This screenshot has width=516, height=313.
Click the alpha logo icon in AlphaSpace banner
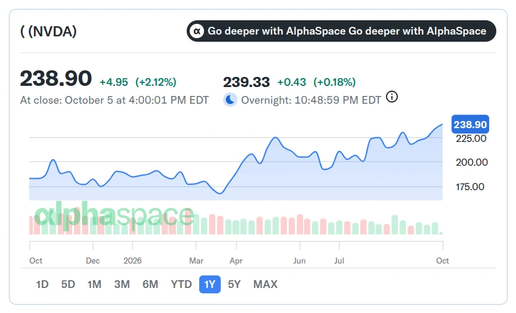197,31
